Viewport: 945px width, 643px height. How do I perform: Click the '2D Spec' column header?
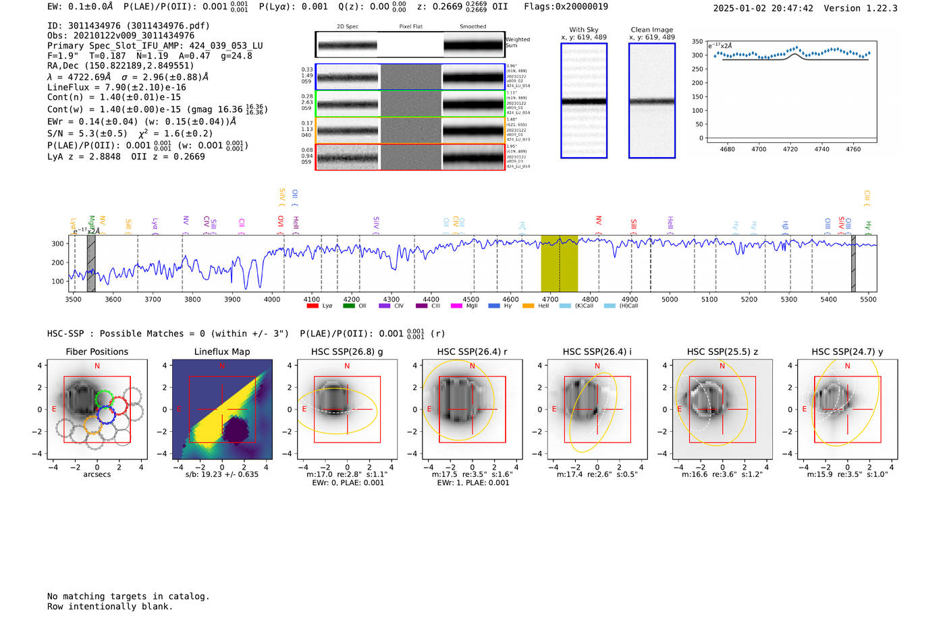(x=348, y=27)
